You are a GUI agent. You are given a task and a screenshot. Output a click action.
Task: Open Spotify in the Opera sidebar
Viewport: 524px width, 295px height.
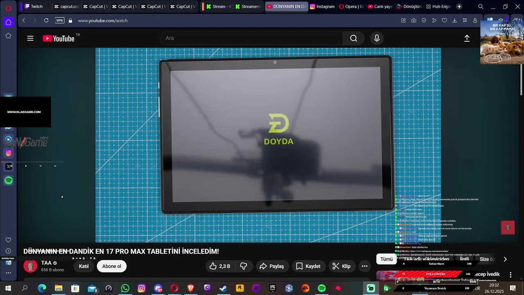pos(9,180)
